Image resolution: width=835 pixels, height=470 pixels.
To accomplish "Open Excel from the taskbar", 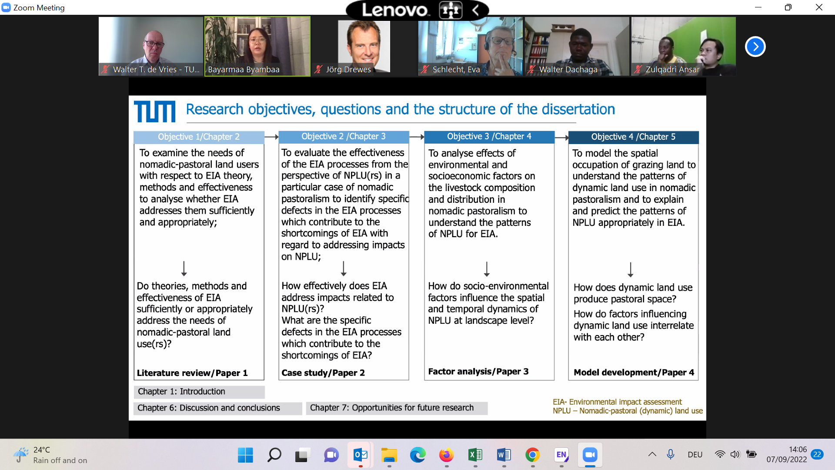I will [475, 455].
